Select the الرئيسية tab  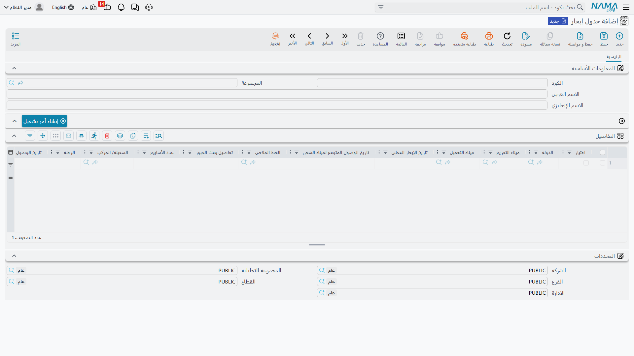[614, 57]
